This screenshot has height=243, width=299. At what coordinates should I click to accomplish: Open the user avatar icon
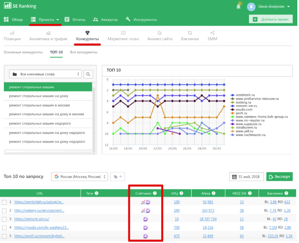pos(251,6)
